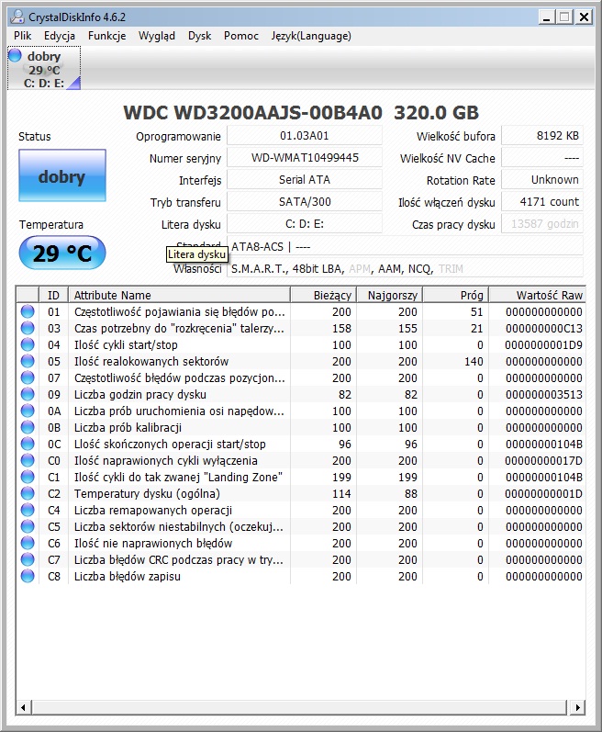Viewport: 602px width, 732px height.
Task: Open the Funkcje menu
Action: [106, 36]
